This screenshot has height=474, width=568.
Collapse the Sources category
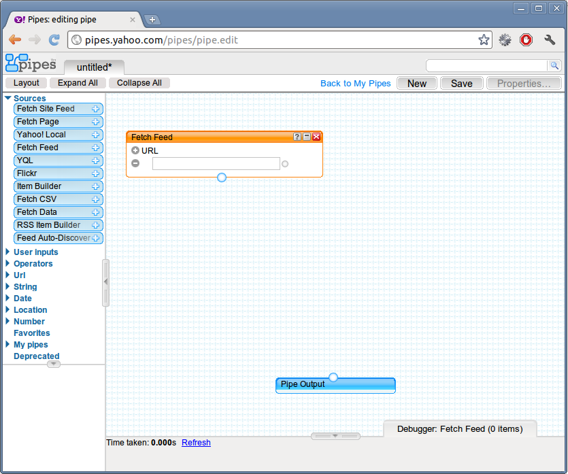coord(8,98)
